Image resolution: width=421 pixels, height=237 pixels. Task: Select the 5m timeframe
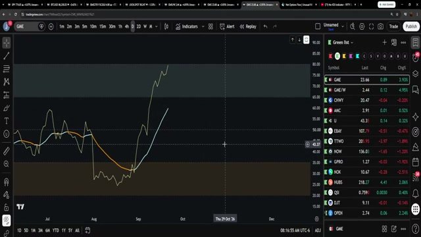(x=85, y=26)
